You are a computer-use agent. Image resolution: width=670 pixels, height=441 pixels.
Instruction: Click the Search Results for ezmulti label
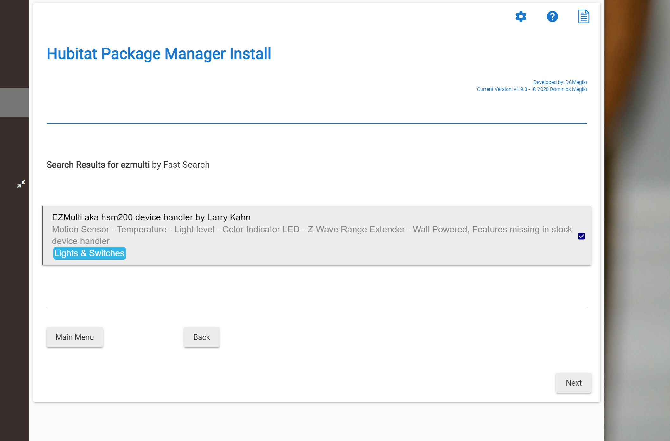coord(98,165)
